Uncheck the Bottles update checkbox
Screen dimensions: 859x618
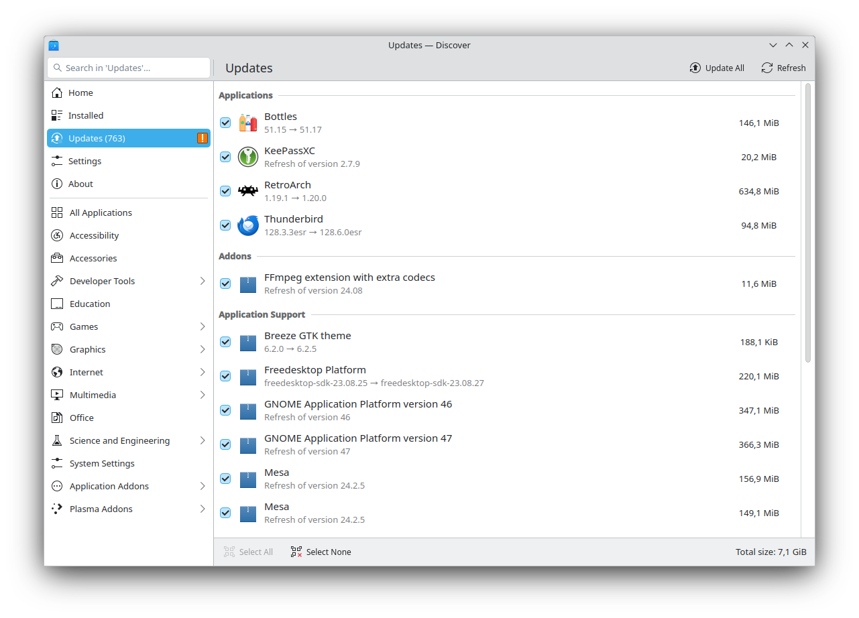click(x=225, y=123)
